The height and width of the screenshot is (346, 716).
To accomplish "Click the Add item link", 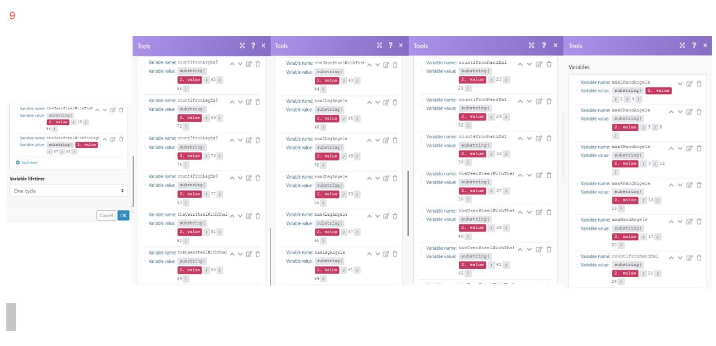I will pos(27,162).
